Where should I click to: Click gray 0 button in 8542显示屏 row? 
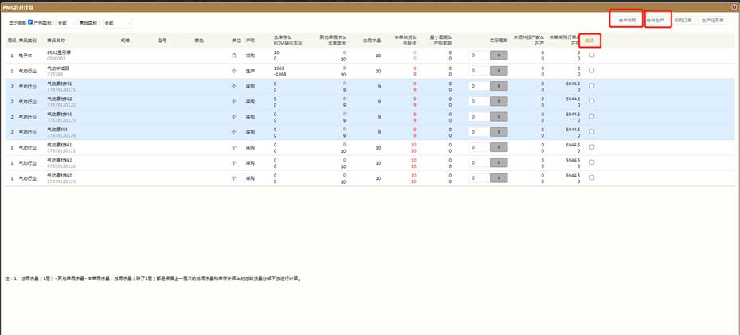499,56
